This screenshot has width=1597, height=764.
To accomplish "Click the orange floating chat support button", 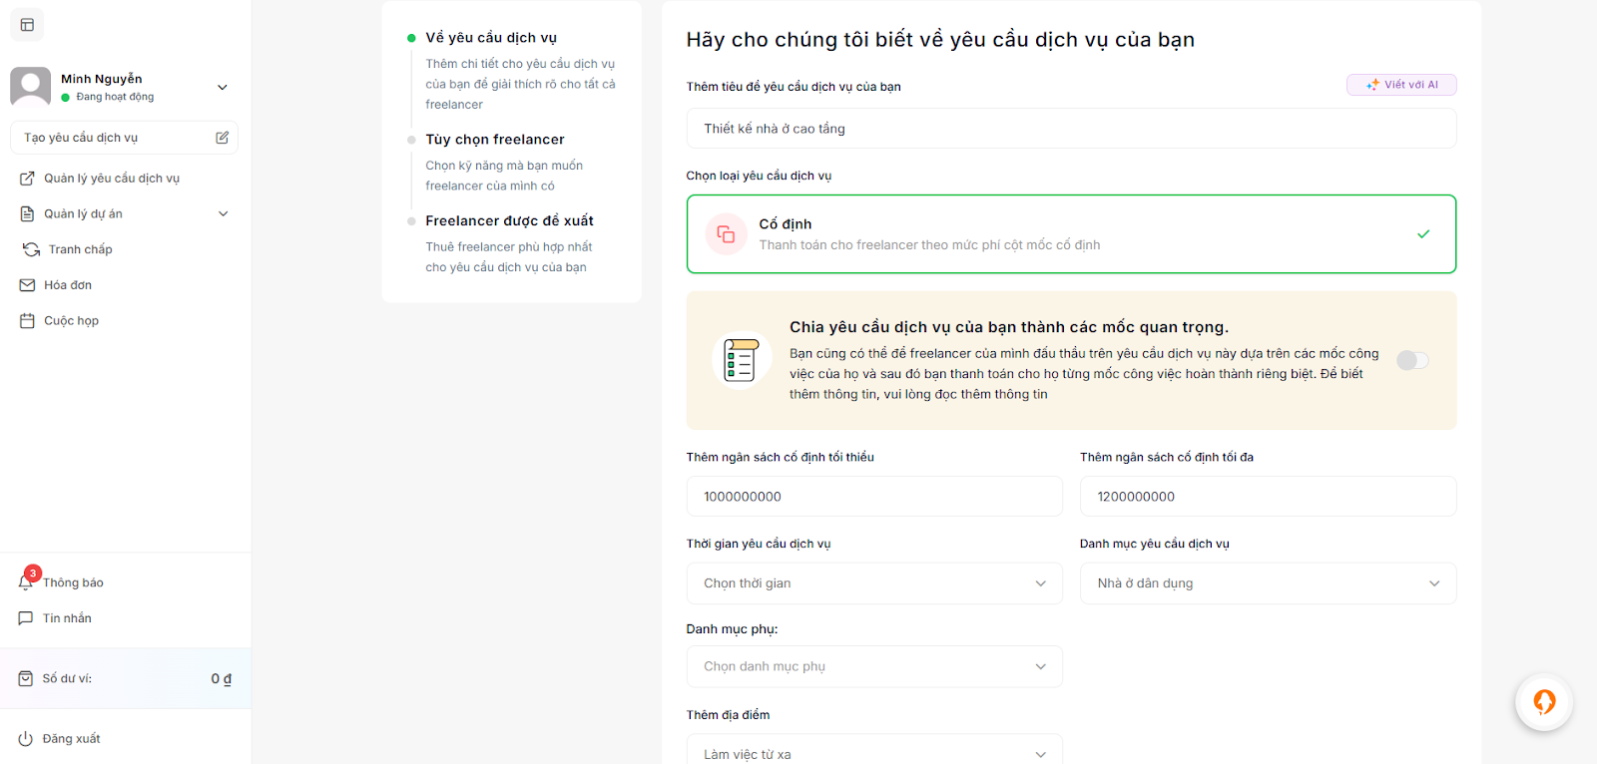I will point(1543,702).
